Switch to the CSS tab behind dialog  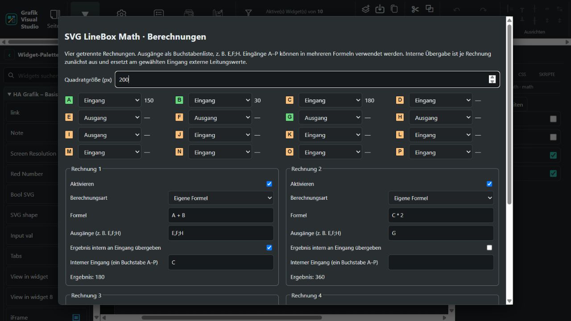(522, 74)
